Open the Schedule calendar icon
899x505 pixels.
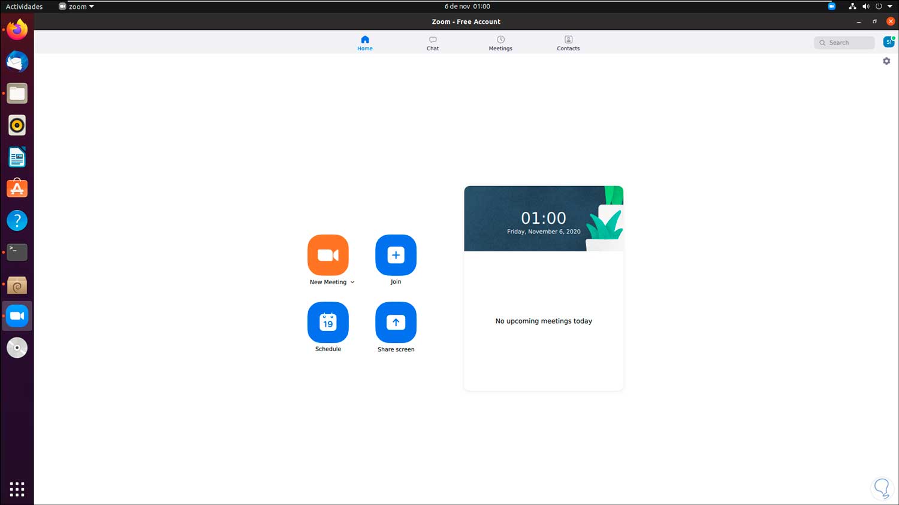pos(328,323)
